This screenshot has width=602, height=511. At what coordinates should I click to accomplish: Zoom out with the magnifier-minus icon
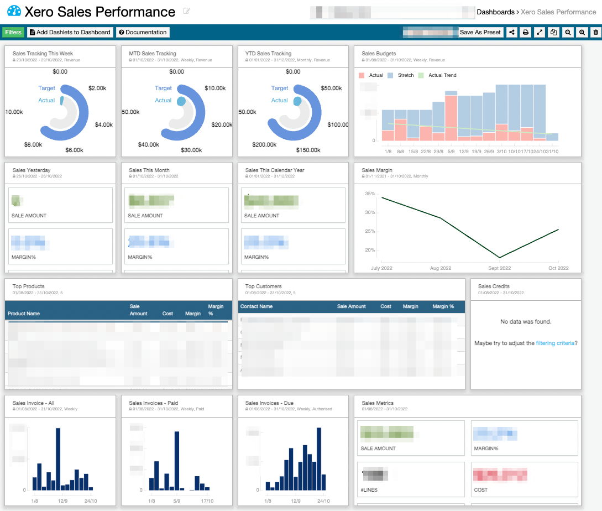567,32
